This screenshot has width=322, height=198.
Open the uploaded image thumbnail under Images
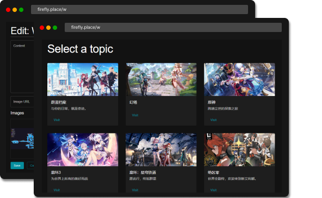(x=22, y=139)
